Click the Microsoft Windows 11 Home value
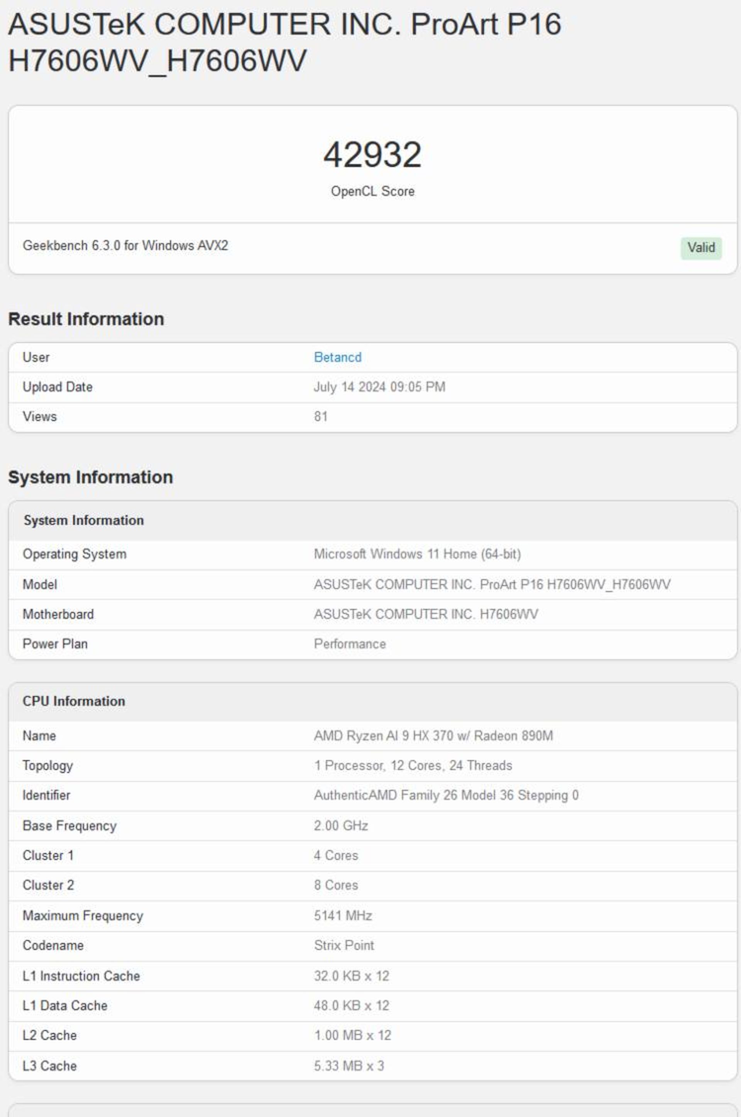741x1117 pixels. [417, 554]
